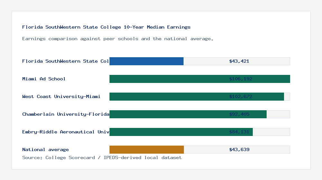The image size is (322, 180).
Task: Click the blue Florida SouthWestern earnings bar
Action: click(x=147, y=61)
